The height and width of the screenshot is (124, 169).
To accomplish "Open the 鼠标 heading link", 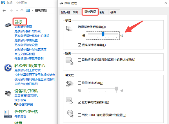I will coord(18,22).
